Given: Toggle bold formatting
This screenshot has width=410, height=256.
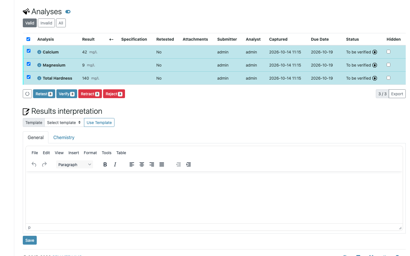Looking at the screenshot, I should (105, 164).
